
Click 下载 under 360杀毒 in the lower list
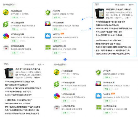(x=107, y=77)
